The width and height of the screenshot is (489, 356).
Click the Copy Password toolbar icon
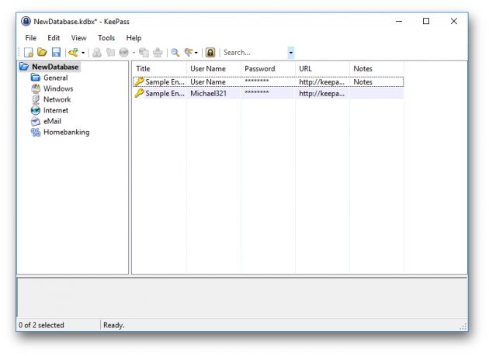pos(110,53)
